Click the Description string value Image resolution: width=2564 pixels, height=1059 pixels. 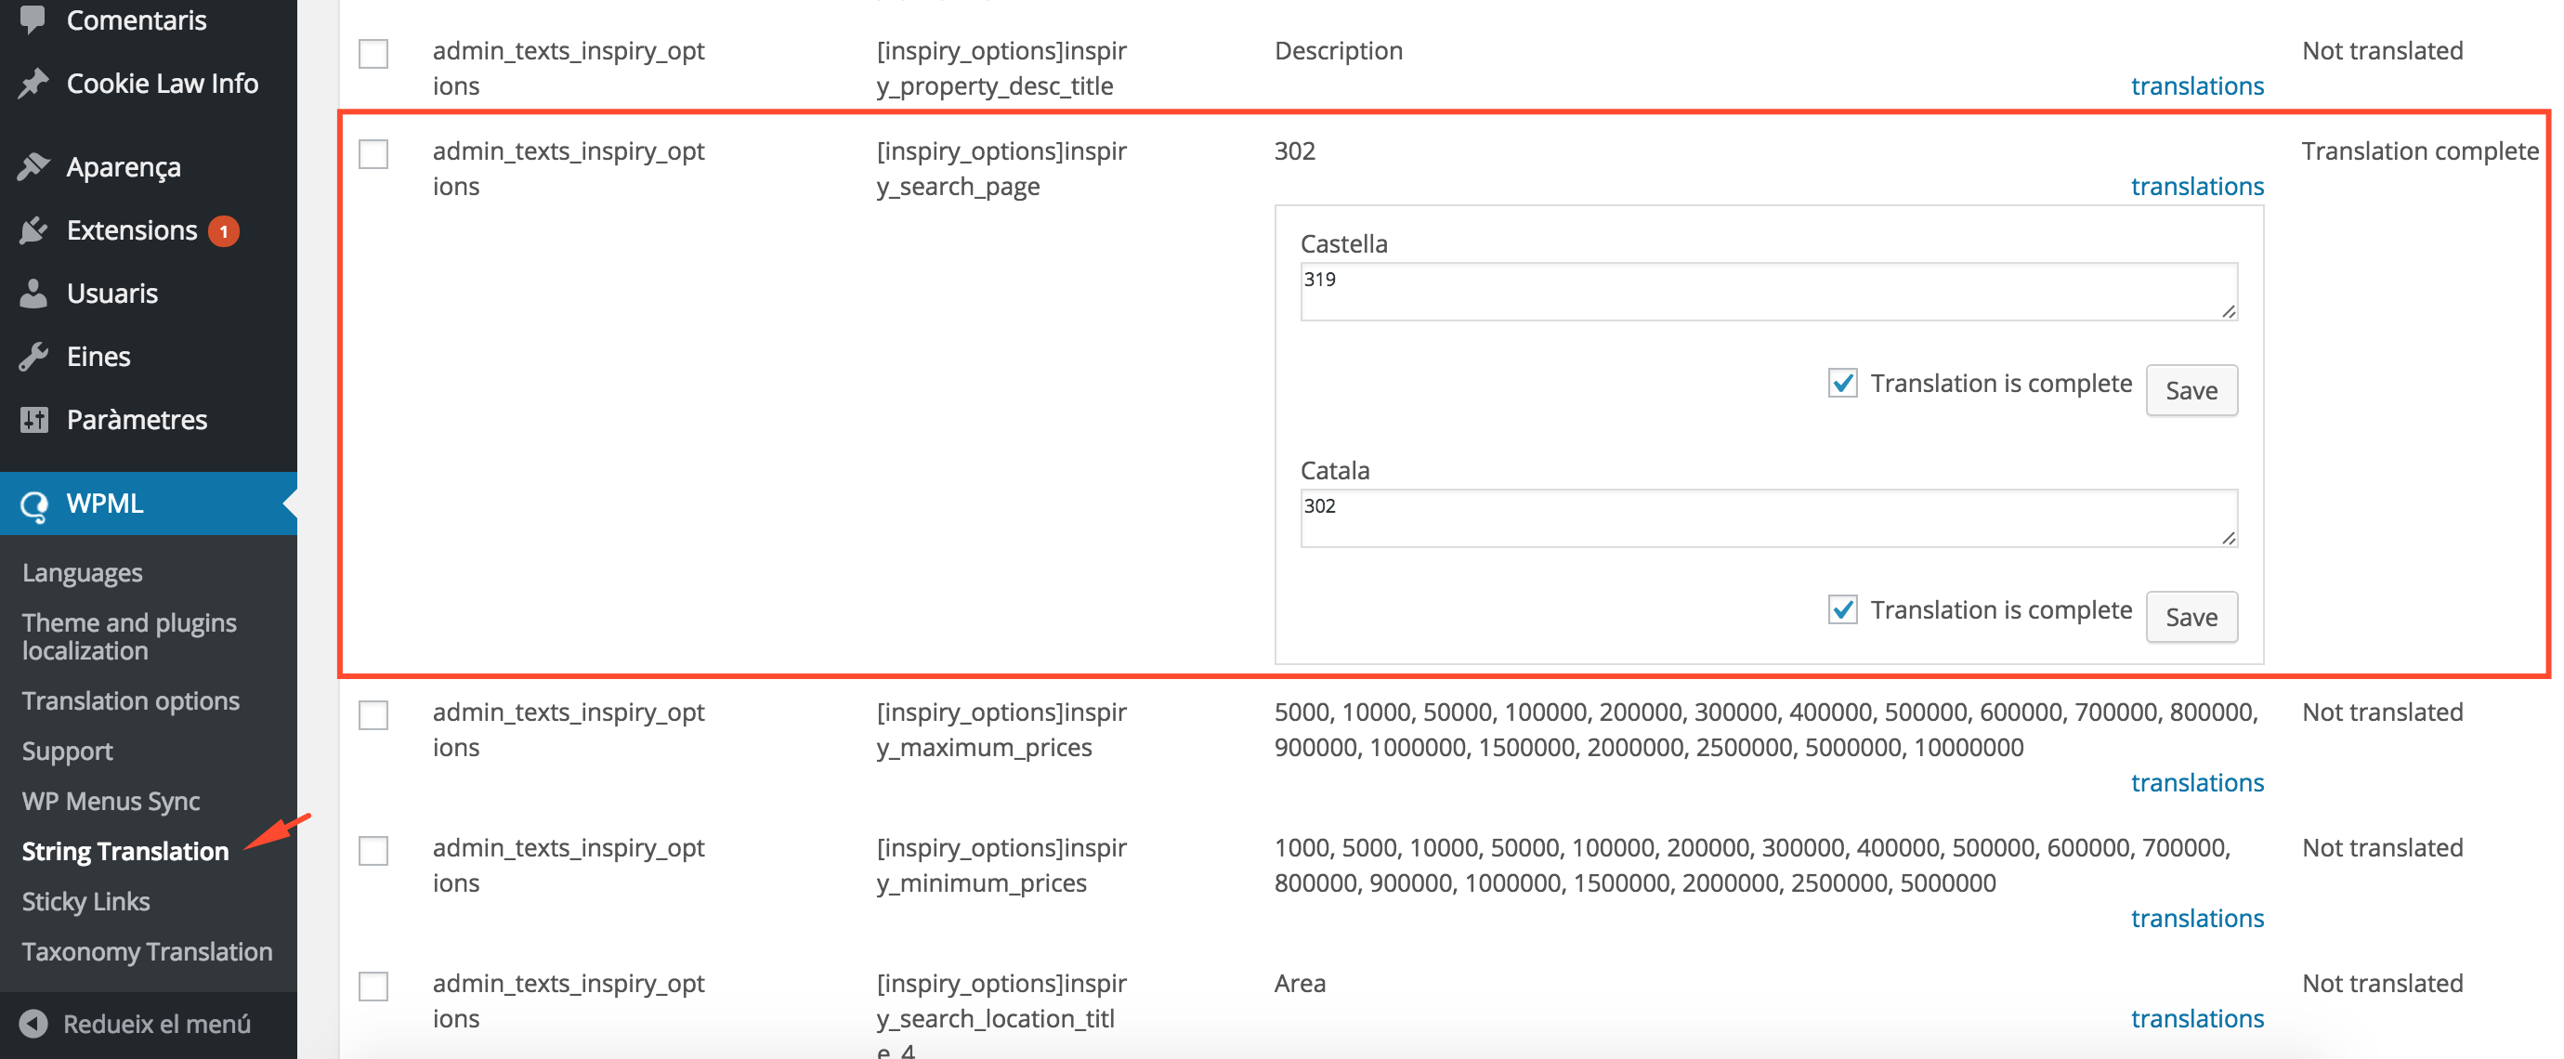pyautogui.click(x=1338, y=51)
